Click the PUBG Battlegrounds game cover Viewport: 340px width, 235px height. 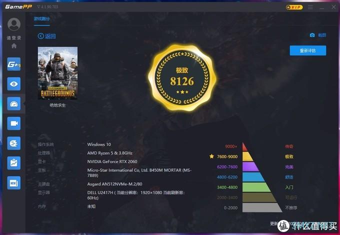(x=57, y=73)
